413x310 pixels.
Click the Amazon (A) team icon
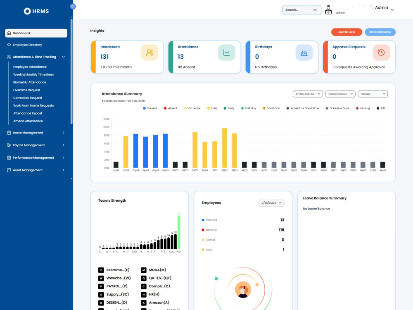[144, 303]
